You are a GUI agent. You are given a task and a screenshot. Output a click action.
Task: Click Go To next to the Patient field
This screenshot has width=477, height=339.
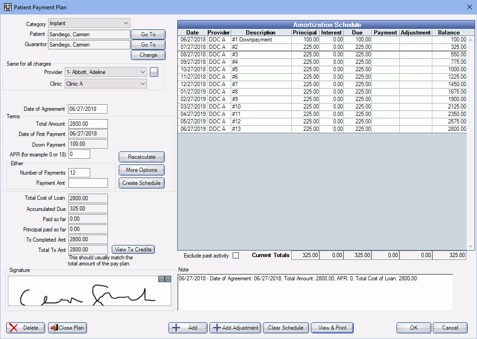click(x=148, y=34)
